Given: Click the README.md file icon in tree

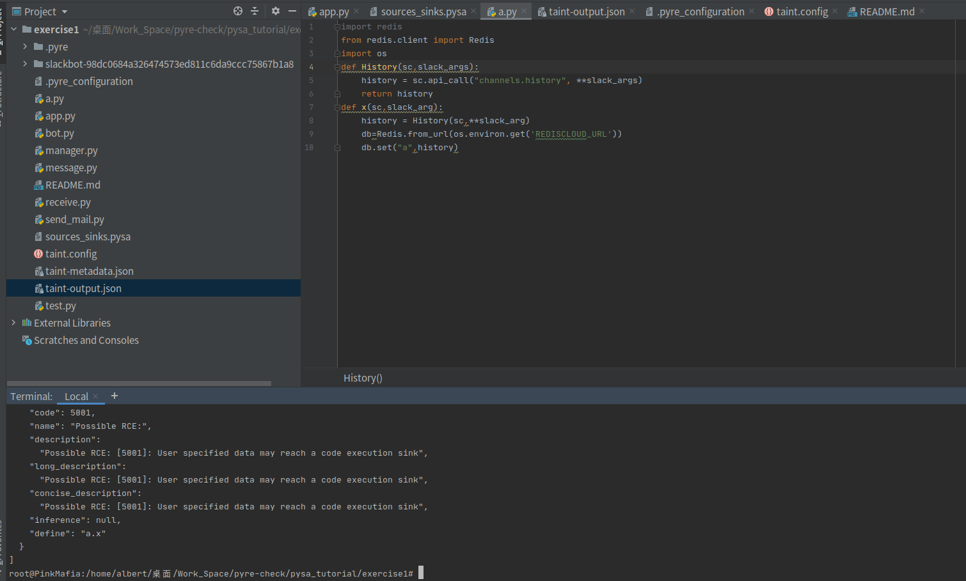Looking at the screenshot, I should pyautogui.click(x=38, y=185).
